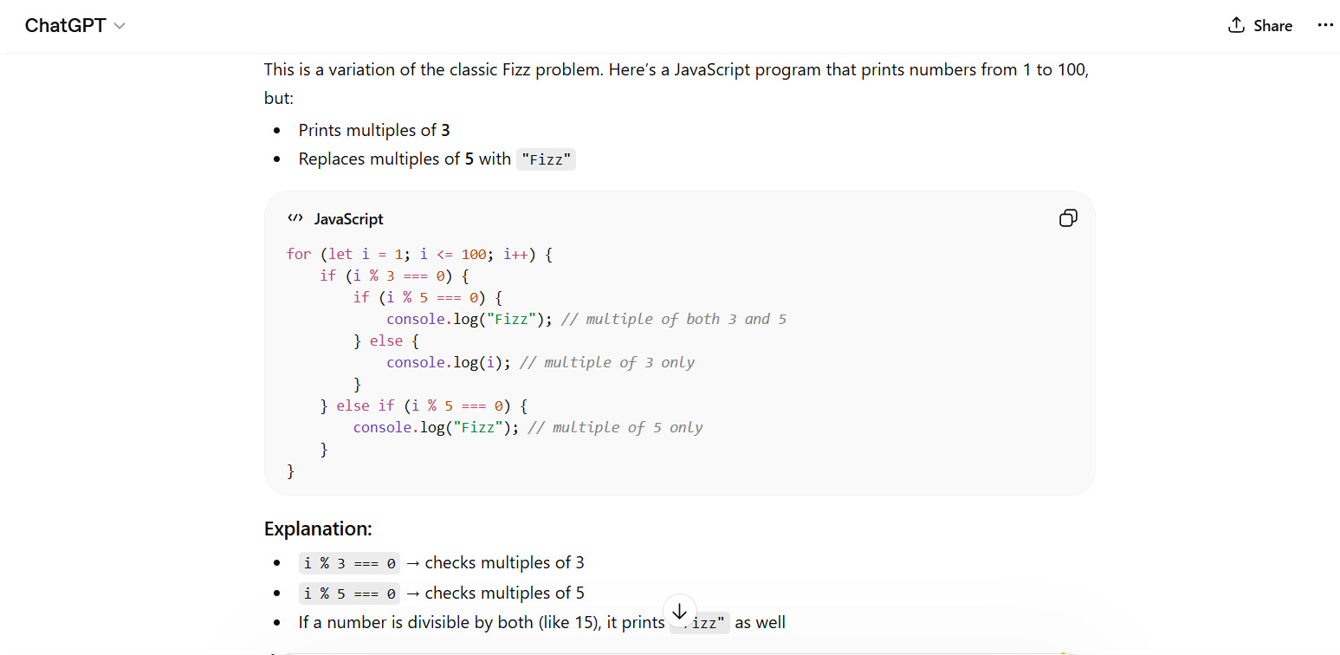Expand the ChatGPT model selector chevron
Screen dimensions: 1340x655
[x=120, y=26]
